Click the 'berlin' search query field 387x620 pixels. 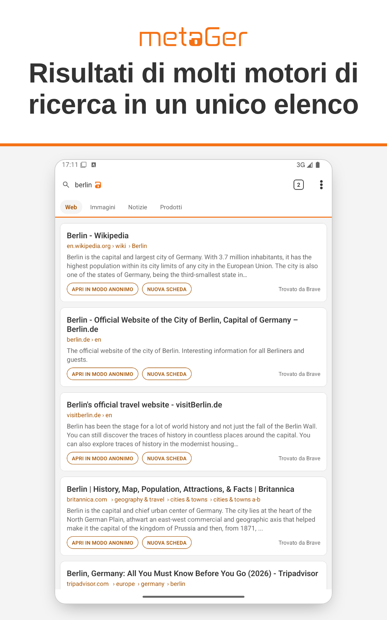pyautogui.click(x=83, y=185)
